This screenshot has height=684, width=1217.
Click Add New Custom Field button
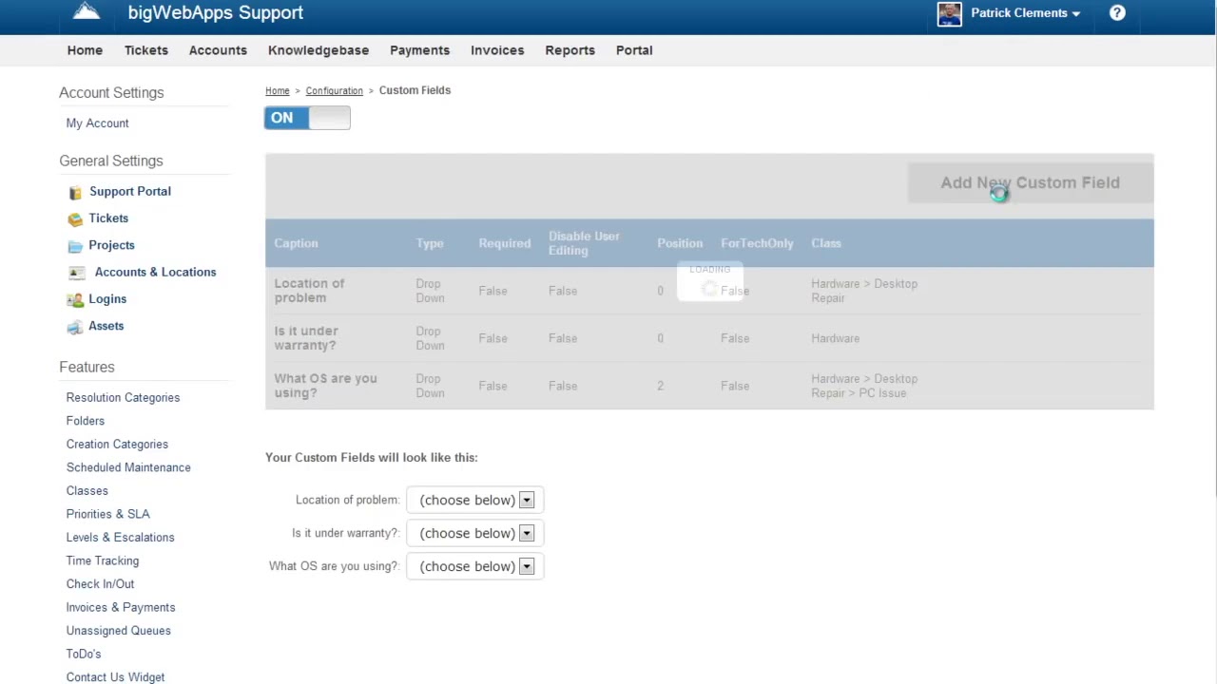point(1030,182)
